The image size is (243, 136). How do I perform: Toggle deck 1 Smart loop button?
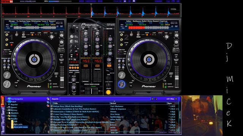point(32,35)
